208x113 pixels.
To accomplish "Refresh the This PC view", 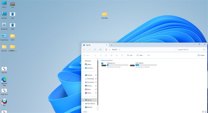I will pos(100,50).
